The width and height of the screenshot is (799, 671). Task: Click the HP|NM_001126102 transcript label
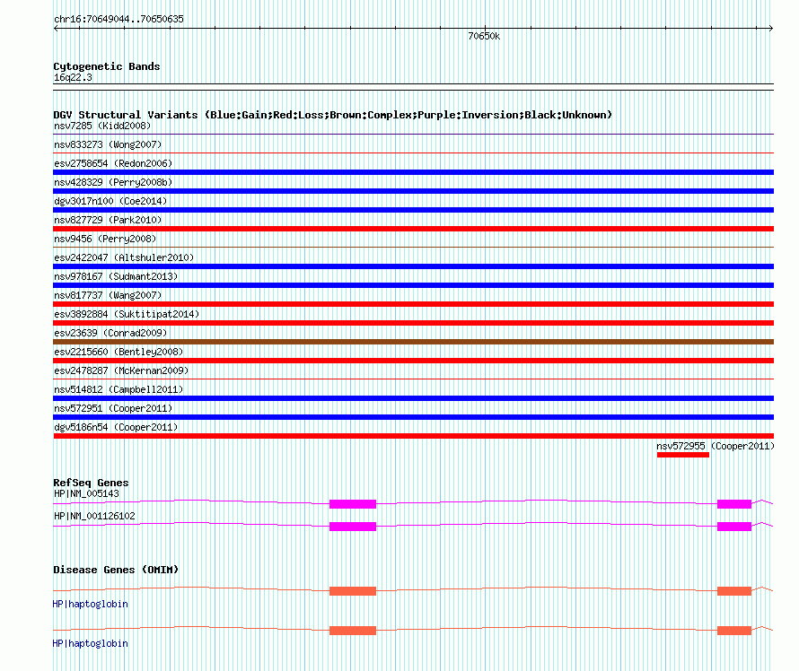coord(95,516)
